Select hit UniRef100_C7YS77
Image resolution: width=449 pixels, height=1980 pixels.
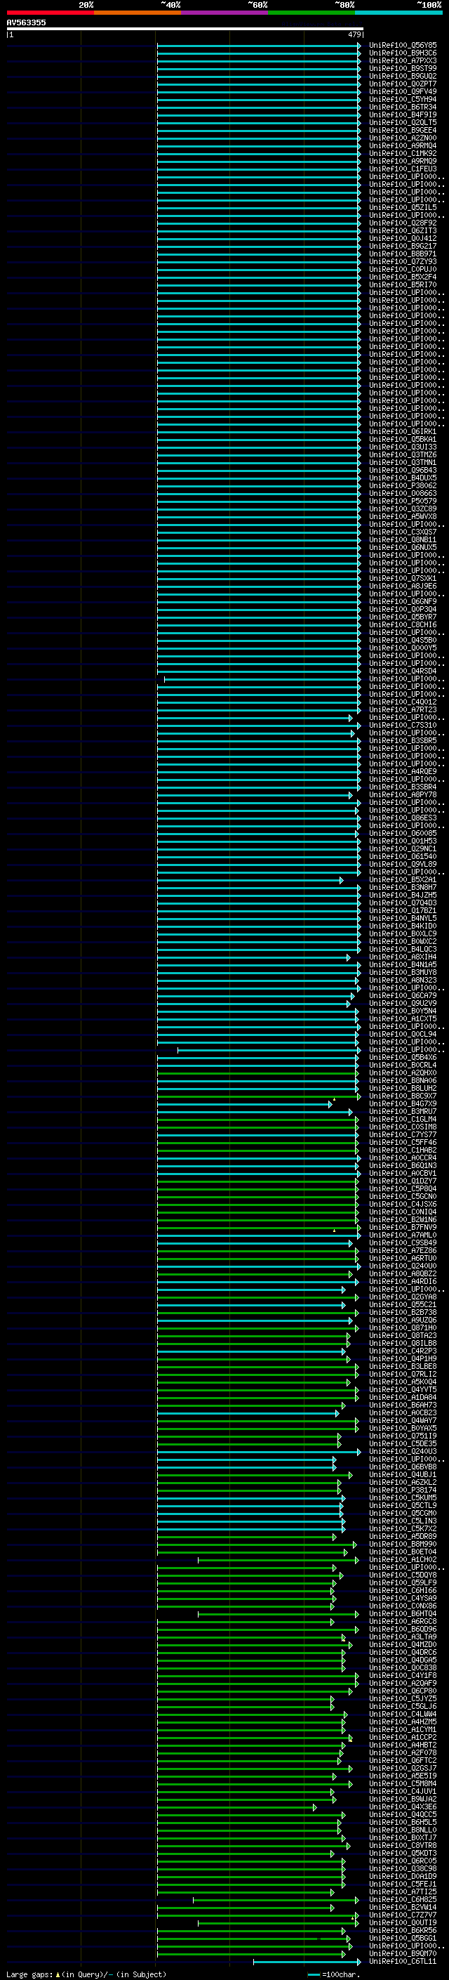pyautogui.click(x=403, y=1134)
